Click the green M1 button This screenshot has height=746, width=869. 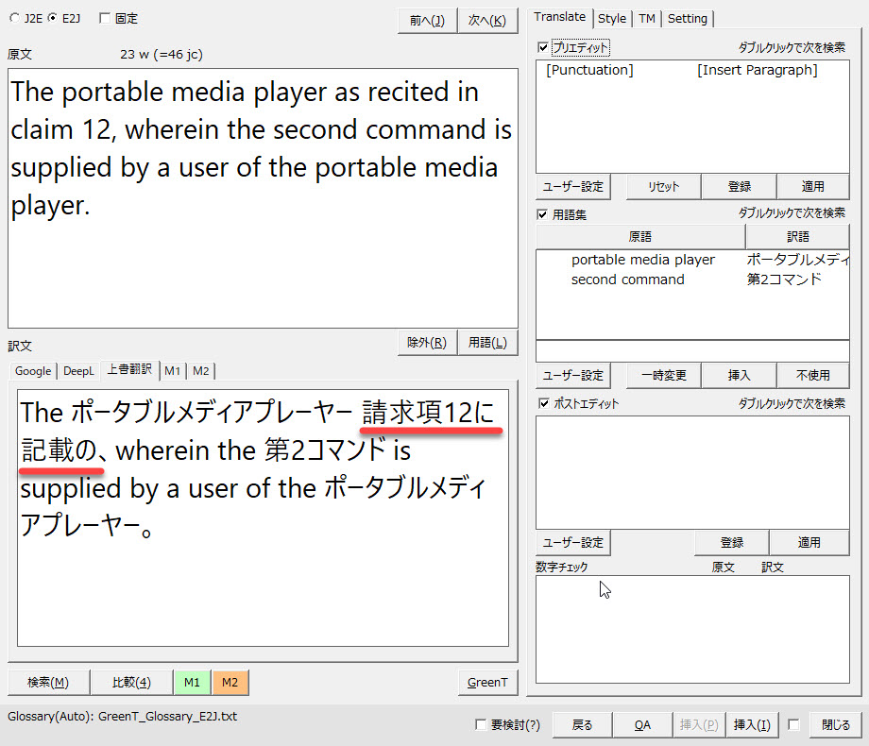[x=192, y=682]
